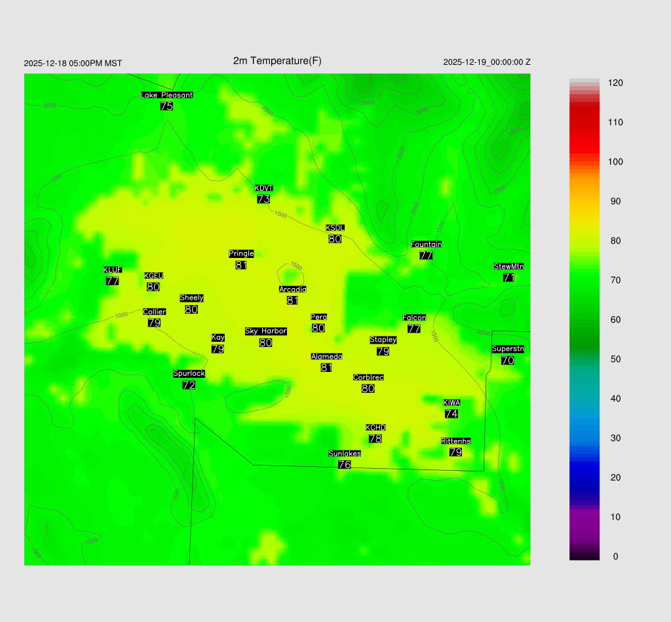This screenshot has height=622, width=671.
Task: Click the Rittenhs station label
Action: pos(455,441)
